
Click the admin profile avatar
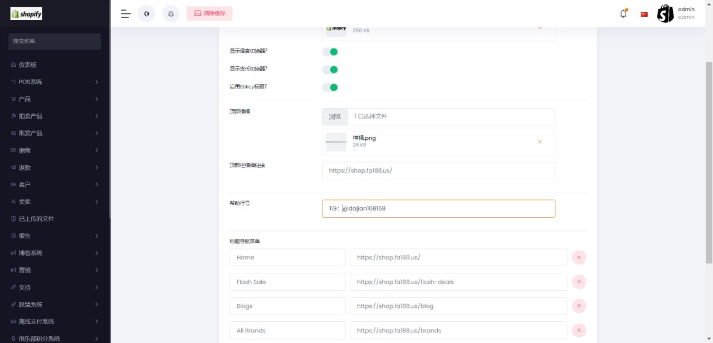click(665, 14)
